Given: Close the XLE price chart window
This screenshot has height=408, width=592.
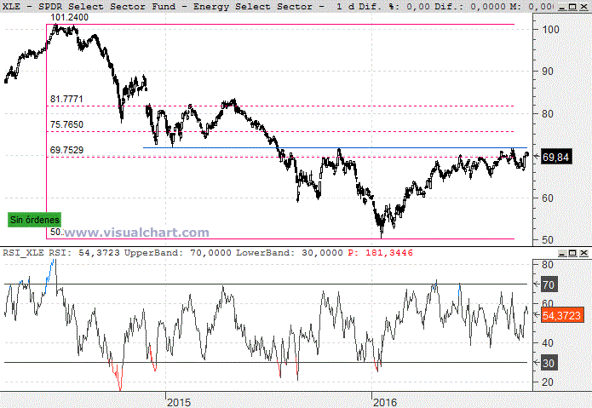Looking at the screenshot, I should point(583,7).
